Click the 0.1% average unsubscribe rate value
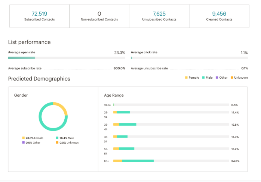This screenshot has height=182, width=261. pos(245,68)
